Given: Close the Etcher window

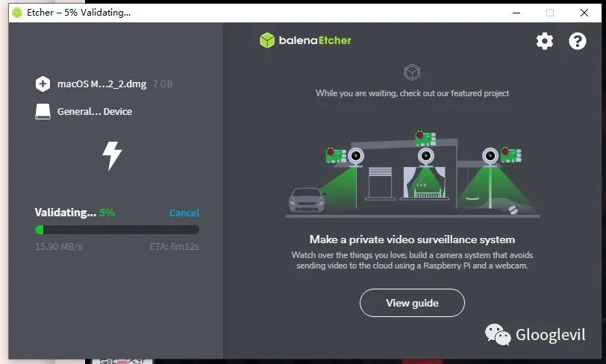Looking at the screenshot, I should [584, 13].
